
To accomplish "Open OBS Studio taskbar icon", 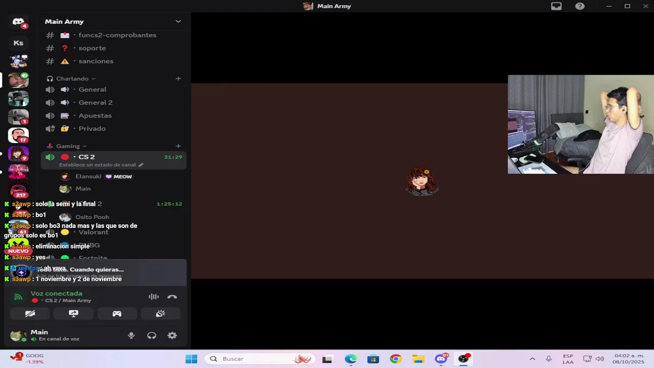I will point(464,359).
